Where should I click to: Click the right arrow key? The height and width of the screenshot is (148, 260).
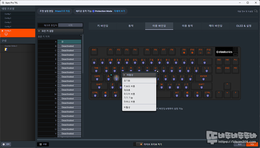click(x=235, y=94)
